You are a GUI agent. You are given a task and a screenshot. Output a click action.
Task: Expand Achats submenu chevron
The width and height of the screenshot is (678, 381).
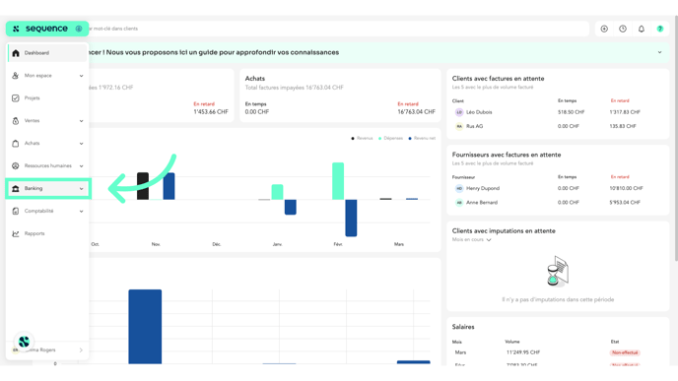[81, 144]
